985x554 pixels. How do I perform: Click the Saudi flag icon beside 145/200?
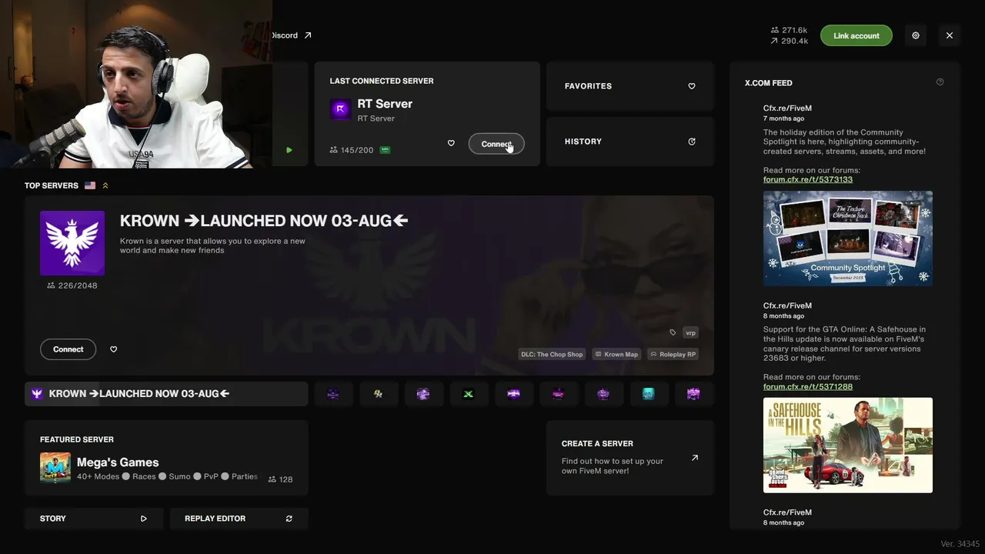385,150
